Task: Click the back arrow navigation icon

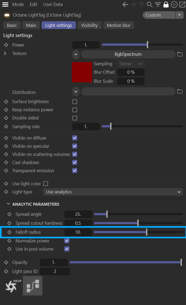Action: pyautogui.click(x=125, y=5)
